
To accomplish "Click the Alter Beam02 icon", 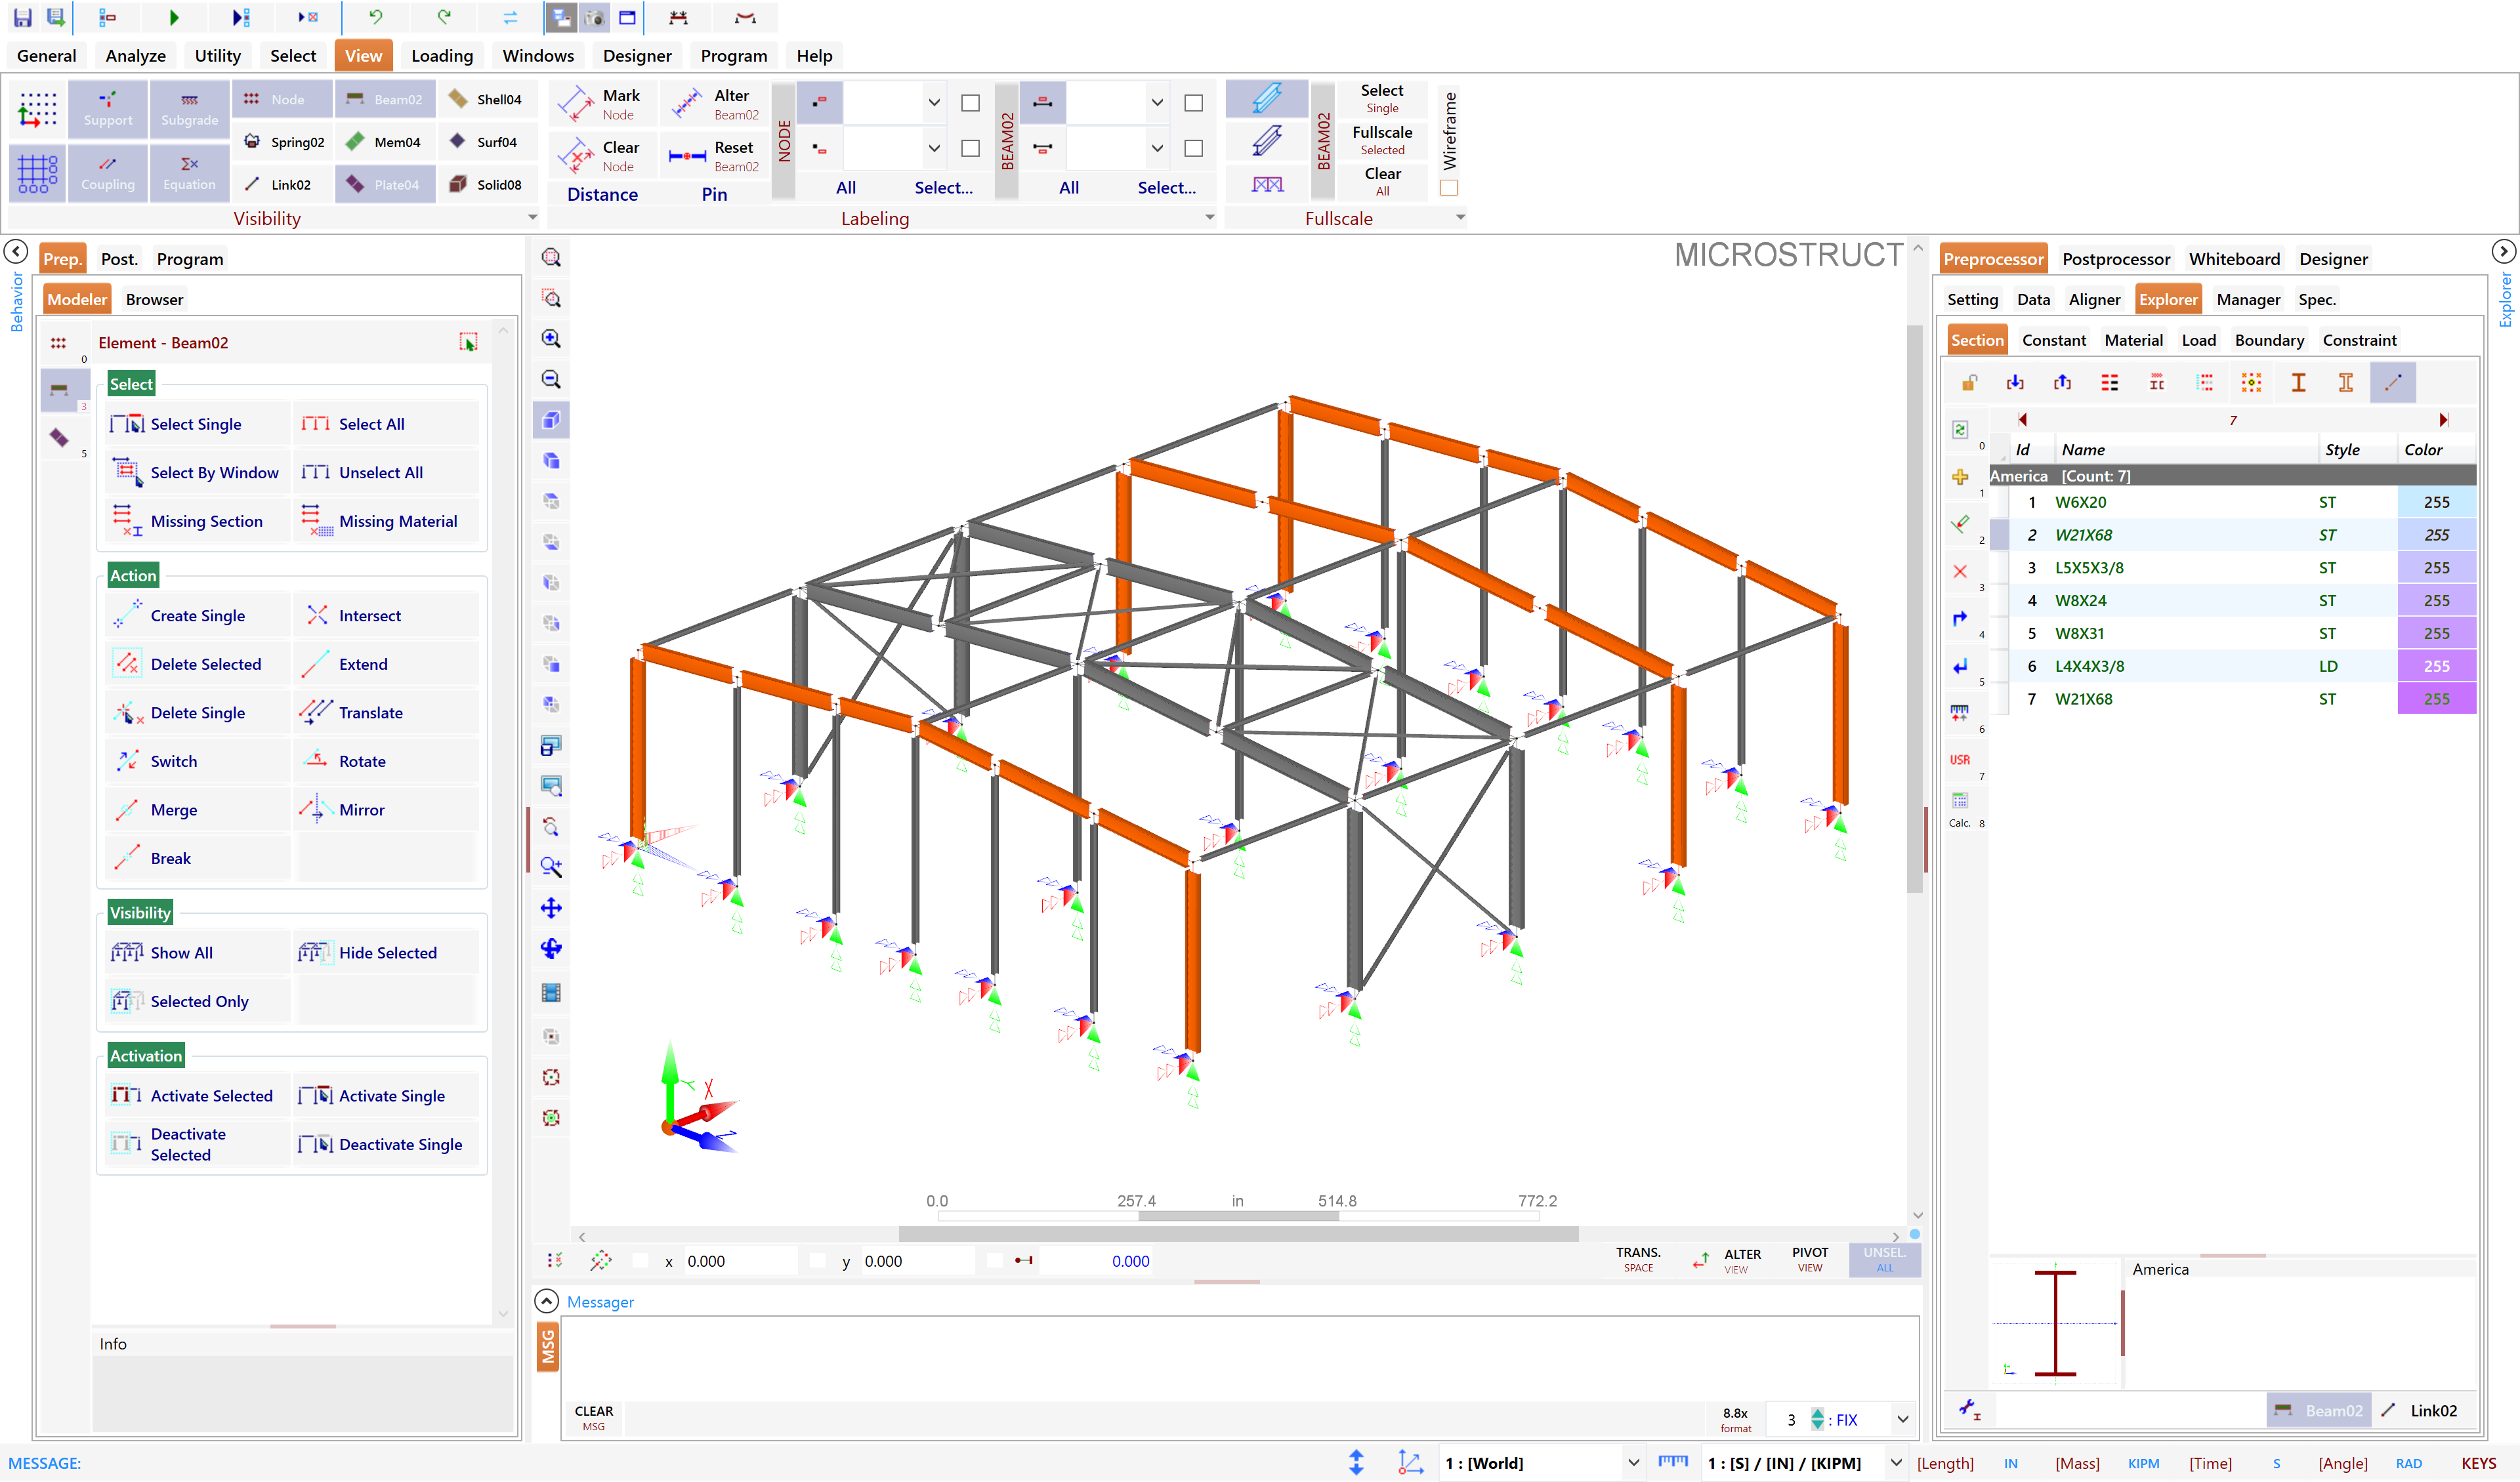I will pos(687,104).
